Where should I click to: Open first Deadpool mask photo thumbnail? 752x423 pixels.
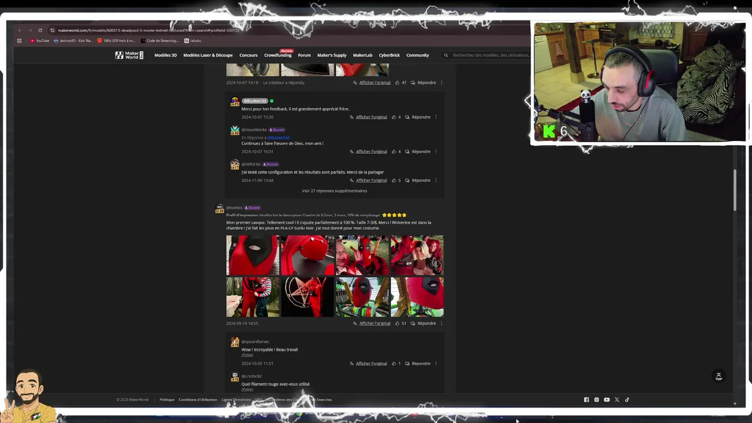click(x=253, y=256)
